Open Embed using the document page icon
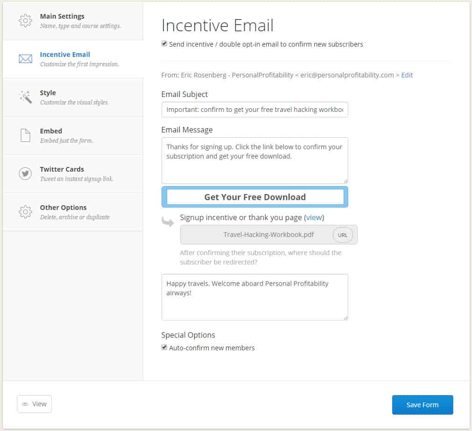Viewport: 472px width, 431px height. [x=26, y=135]
